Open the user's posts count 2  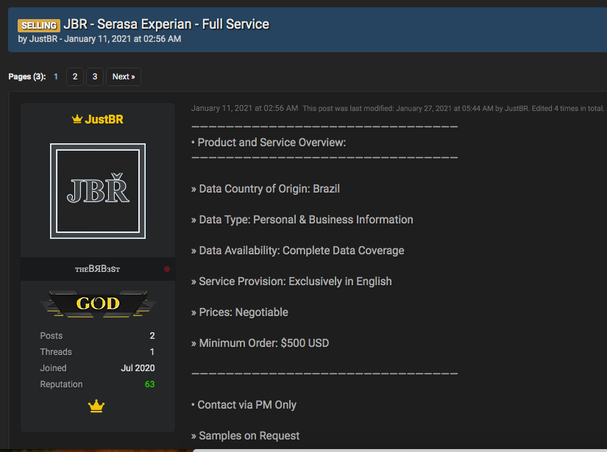[152, 336]
